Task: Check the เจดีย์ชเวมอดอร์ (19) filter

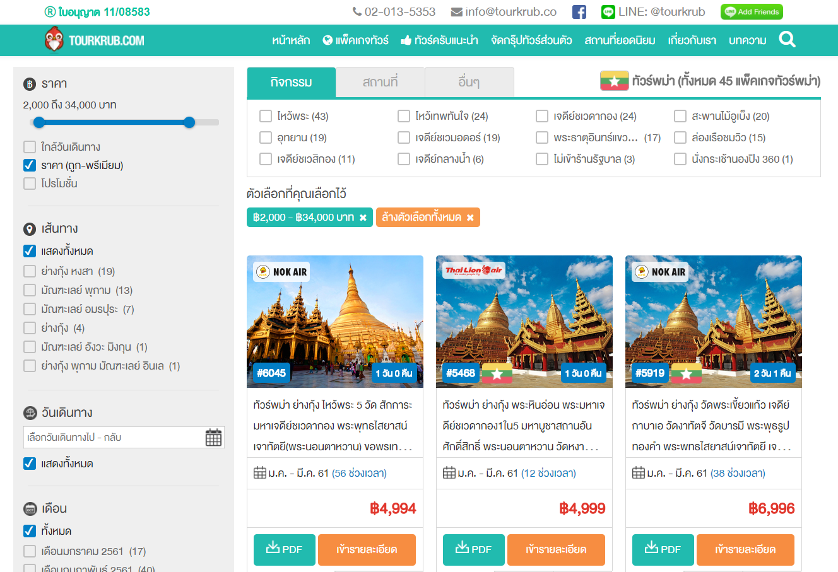Action: 404,137
